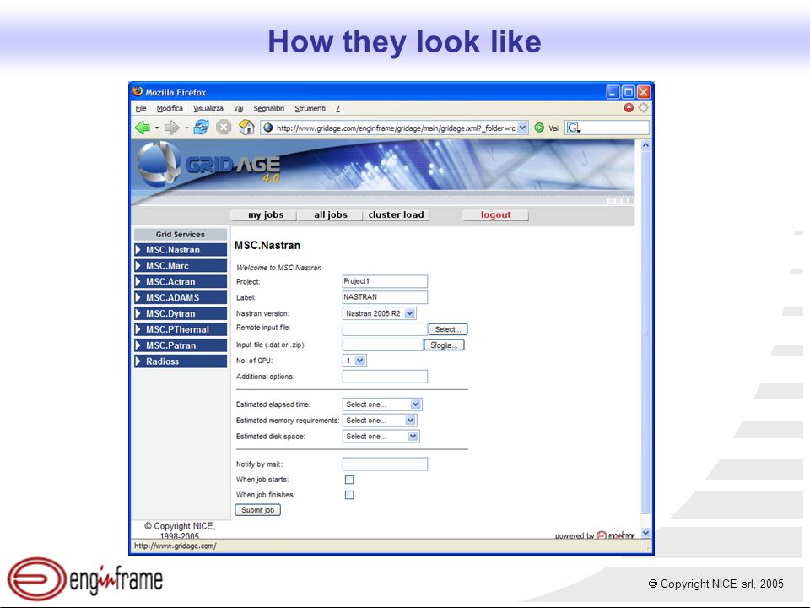Click the Additional options field
Viewport: 810px width, 608px height.
[385, 377]
